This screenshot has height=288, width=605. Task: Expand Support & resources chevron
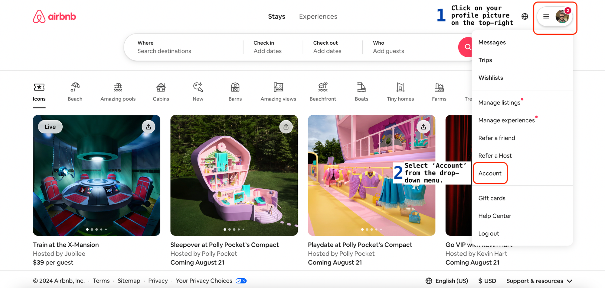(570, 281)
